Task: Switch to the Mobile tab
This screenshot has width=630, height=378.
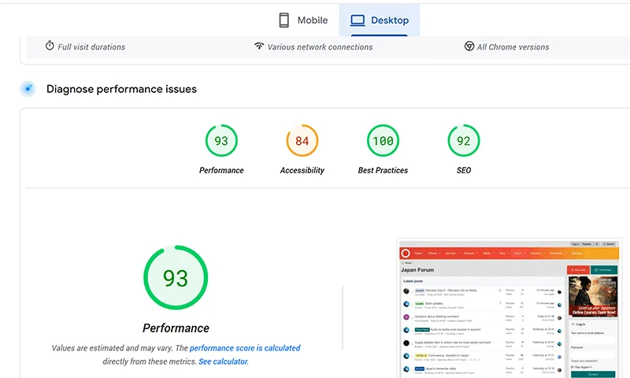Action: (303, 20)
